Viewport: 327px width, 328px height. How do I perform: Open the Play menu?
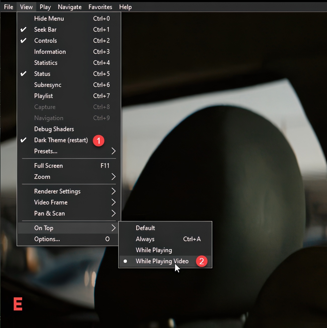pyautogui.click(x=45, y=7)
